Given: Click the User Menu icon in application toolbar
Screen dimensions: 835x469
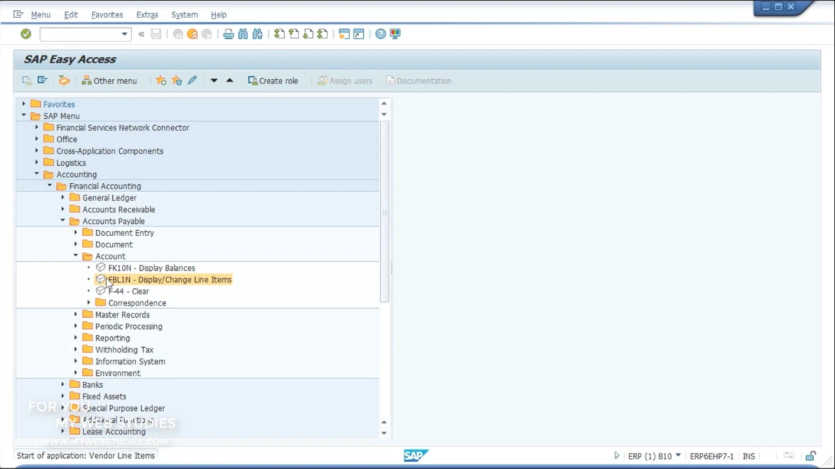Looking at the screenshot, I should (27, 81).
